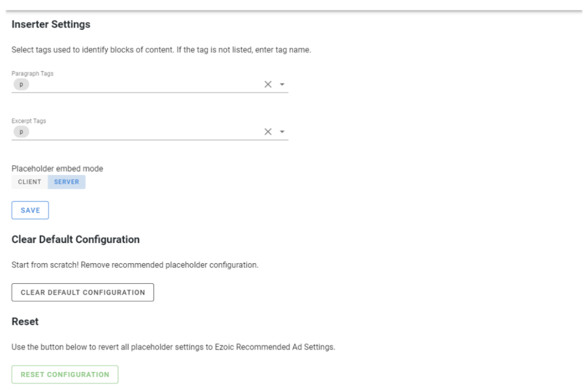Expand the Paragraph Tags dropdown arrow

(282, 85)
